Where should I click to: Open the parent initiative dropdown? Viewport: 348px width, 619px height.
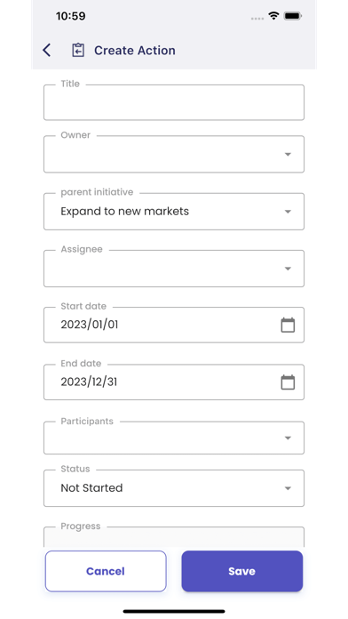[174, 211]
